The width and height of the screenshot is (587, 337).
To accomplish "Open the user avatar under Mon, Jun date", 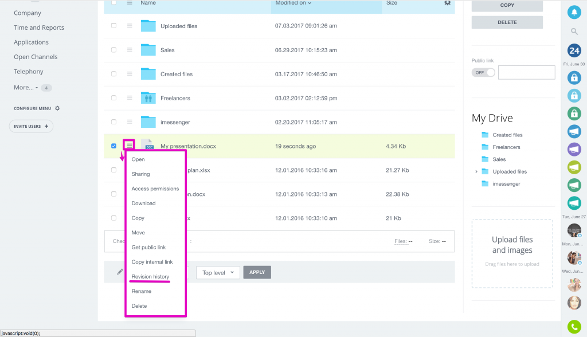I will (574, 257).
